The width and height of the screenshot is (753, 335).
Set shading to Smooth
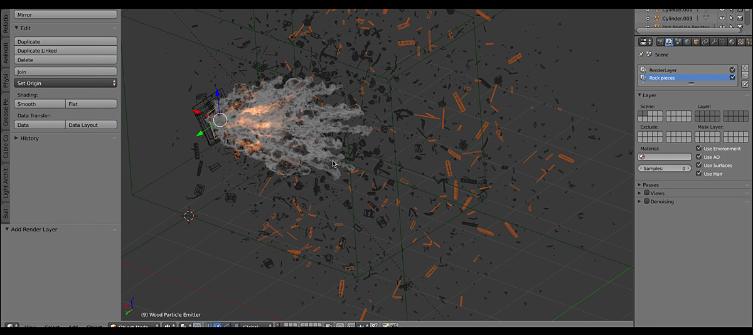click(40, 104)
